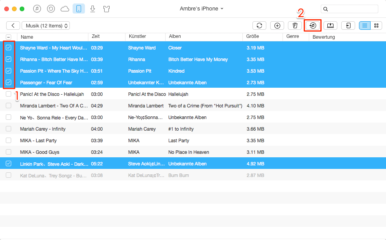Check the MIKA - Good Guys checkbox
The width and height of the screenshot is (386, 240).
(x=8, y=152)
